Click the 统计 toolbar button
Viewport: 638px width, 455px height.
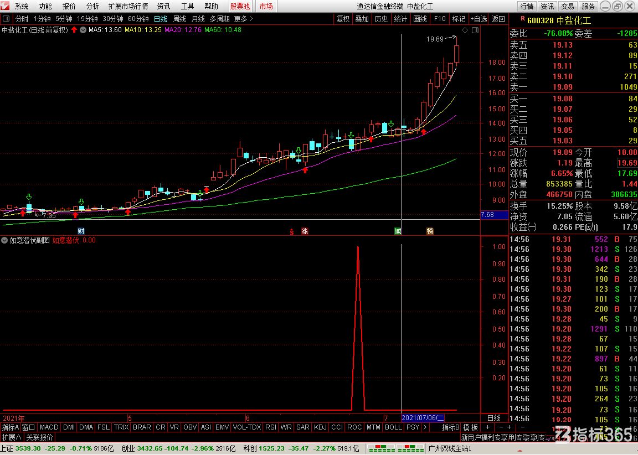tap(401, 19)
